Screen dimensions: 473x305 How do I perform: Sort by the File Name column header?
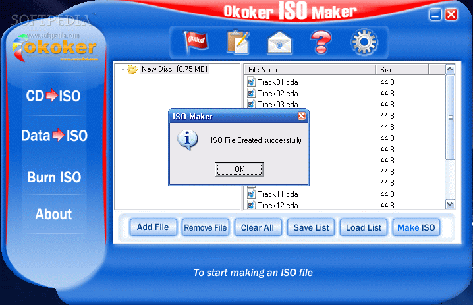pos(310,70)
